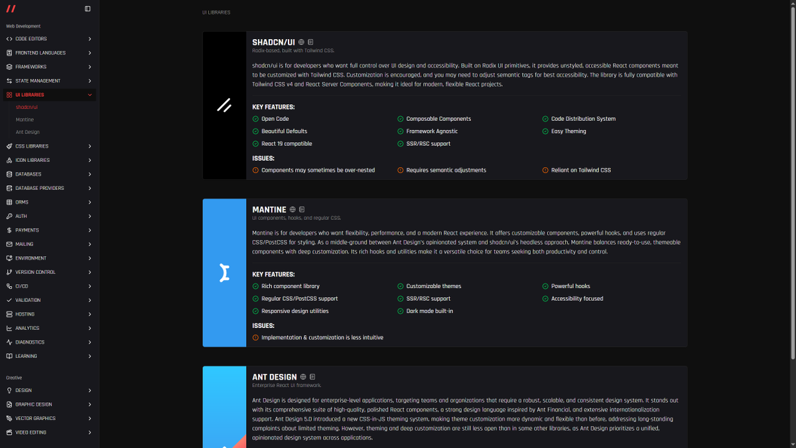Click the Database Providers sidebar icon
Screen dimensions: 796x448
(x=9, y=188)
